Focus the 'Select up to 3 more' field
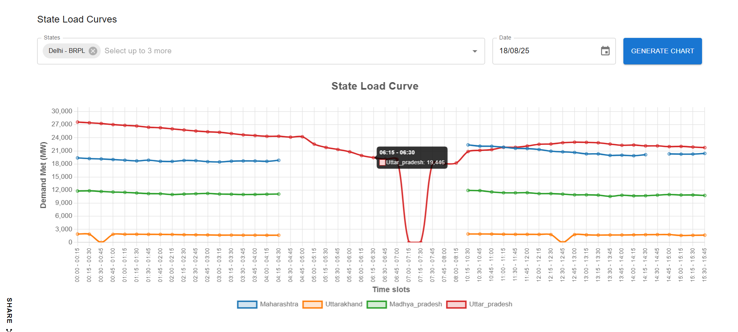Viewport: 738px width, 332px height. coord(277,51)
